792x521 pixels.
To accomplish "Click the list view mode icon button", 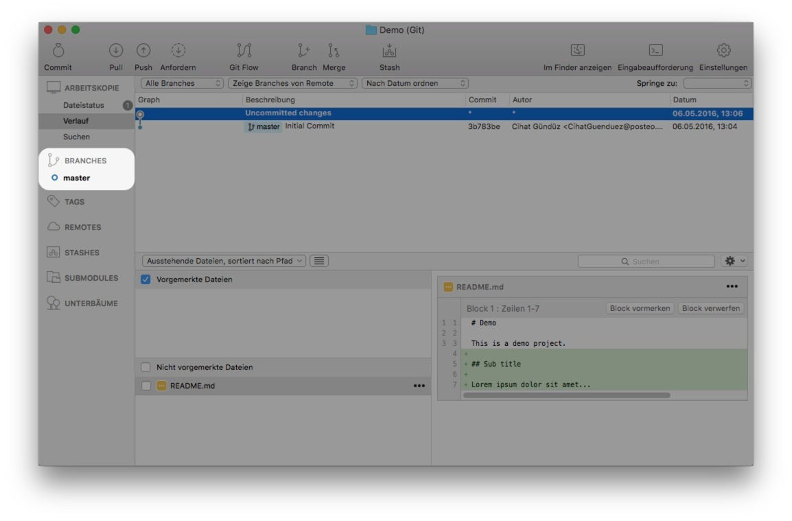I will pyautogui.click(x=319, y=261).
